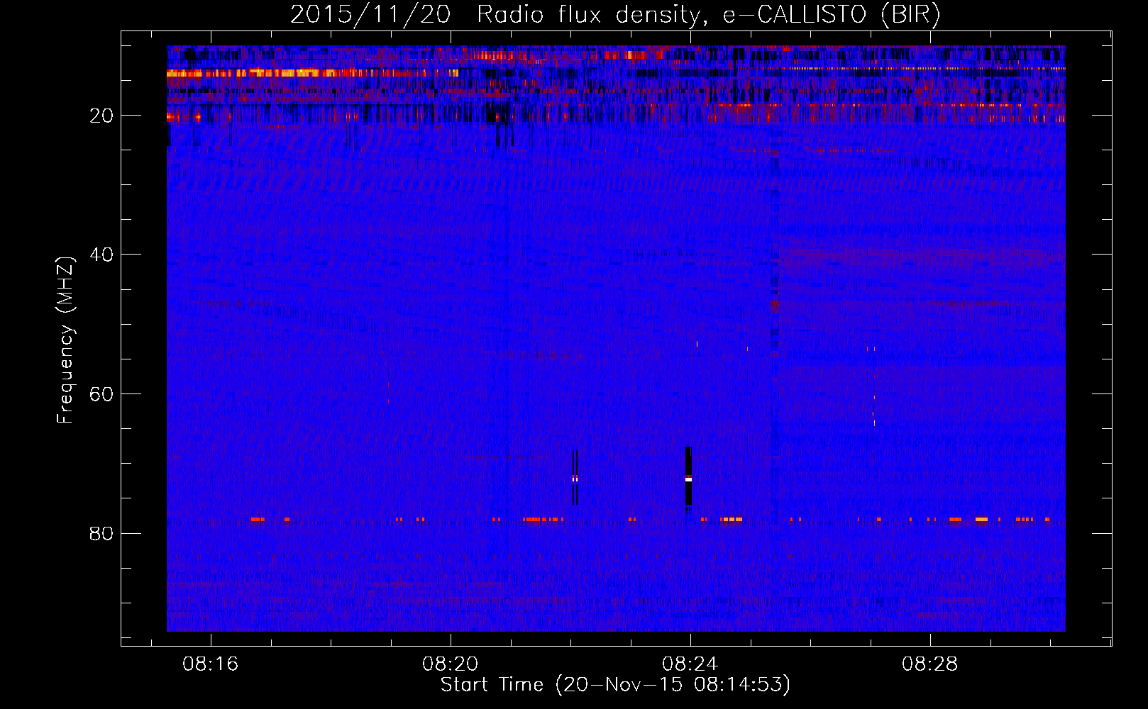Click the 08:24 time tick label
The height and width of the screenshot is (709, 1148).
tap(690, 664)
